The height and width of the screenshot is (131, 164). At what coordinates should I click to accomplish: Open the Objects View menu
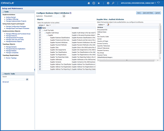48,25
